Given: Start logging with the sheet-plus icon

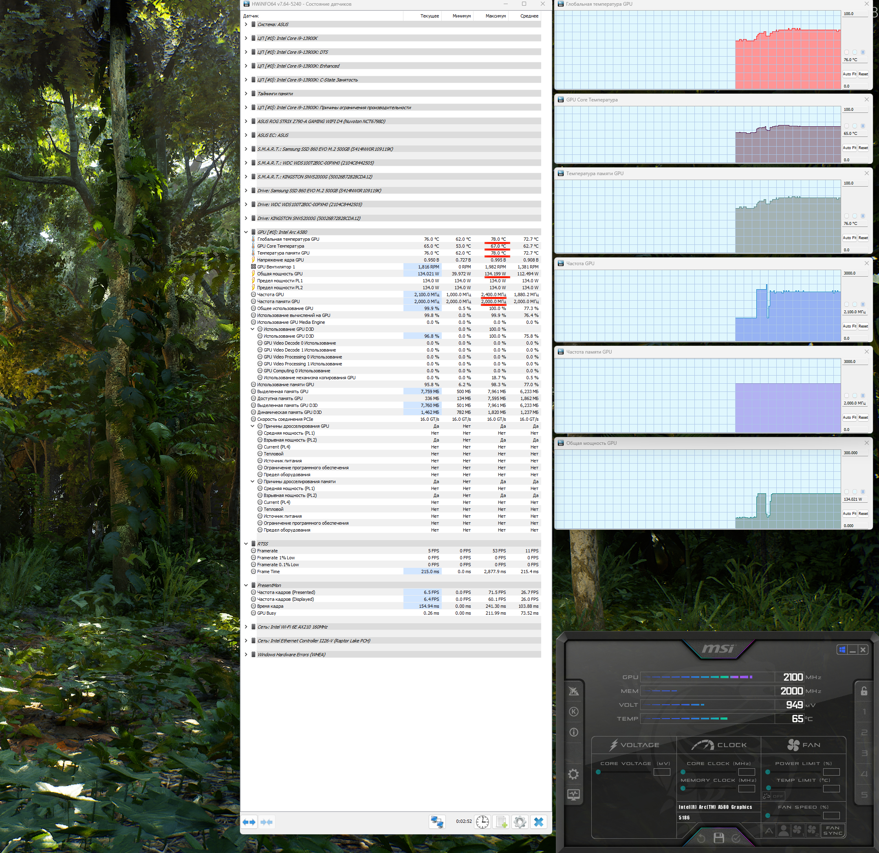Looking at the screenshot, I should (x=501, y=822).
